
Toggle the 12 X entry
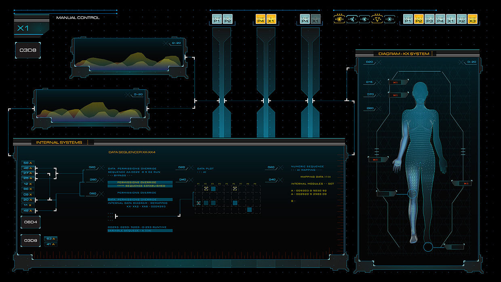point(28,184)
